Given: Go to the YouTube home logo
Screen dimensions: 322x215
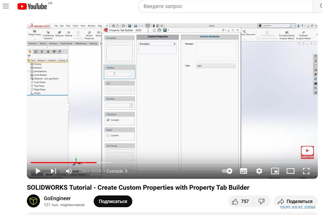Looking at the screenshot, I should (x=32, y=6).
